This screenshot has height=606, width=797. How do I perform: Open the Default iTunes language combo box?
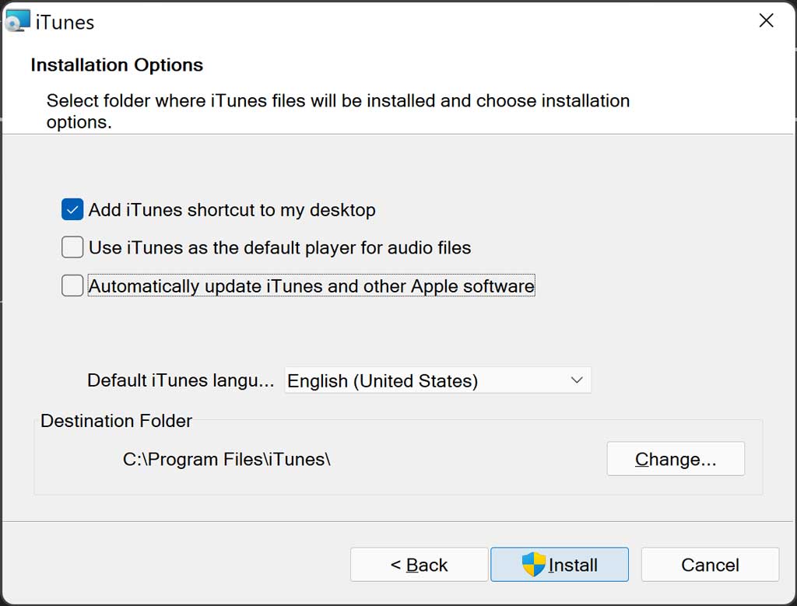point(437,380)
